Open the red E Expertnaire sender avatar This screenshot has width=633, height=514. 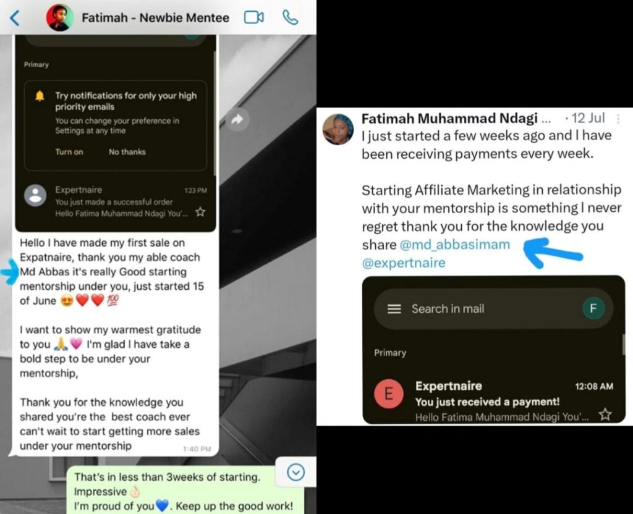(x=389, y=394)
